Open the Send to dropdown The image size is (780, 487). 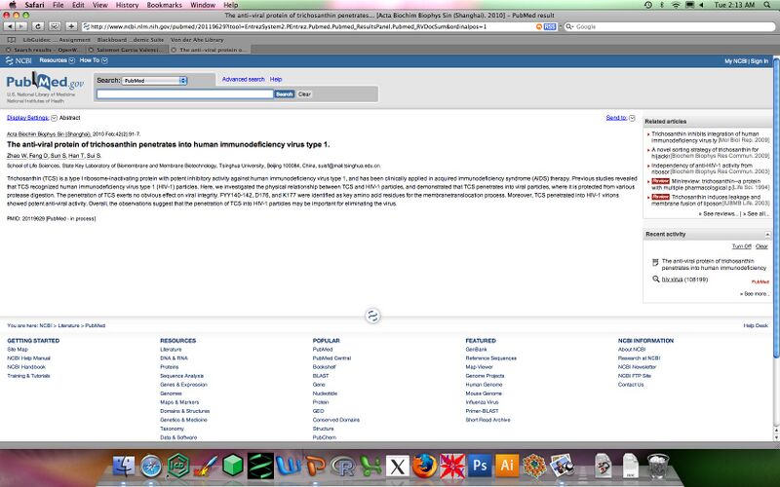click(x=618, y=117)
